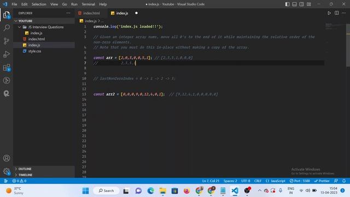Open File Explorer from taskbar
Viewport: 350px width, 197px height.
coord(163,191)
